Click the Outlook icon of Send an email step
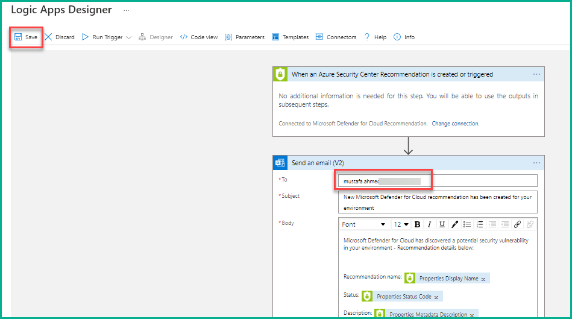The image size is (572, 319). pyautogui.click(x=280, y=163)
